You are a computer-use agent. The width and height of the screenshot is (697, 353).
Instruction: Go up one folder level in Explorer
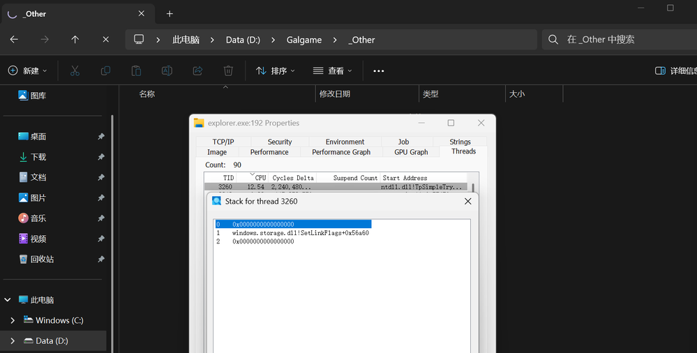[75, 40]
